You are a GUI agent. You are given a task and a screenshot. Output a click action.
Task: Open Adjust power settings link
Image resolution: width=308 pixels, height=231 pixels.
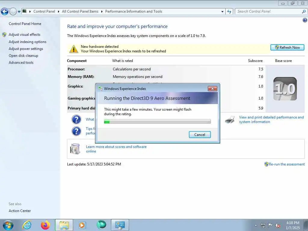tap(26, 49)
